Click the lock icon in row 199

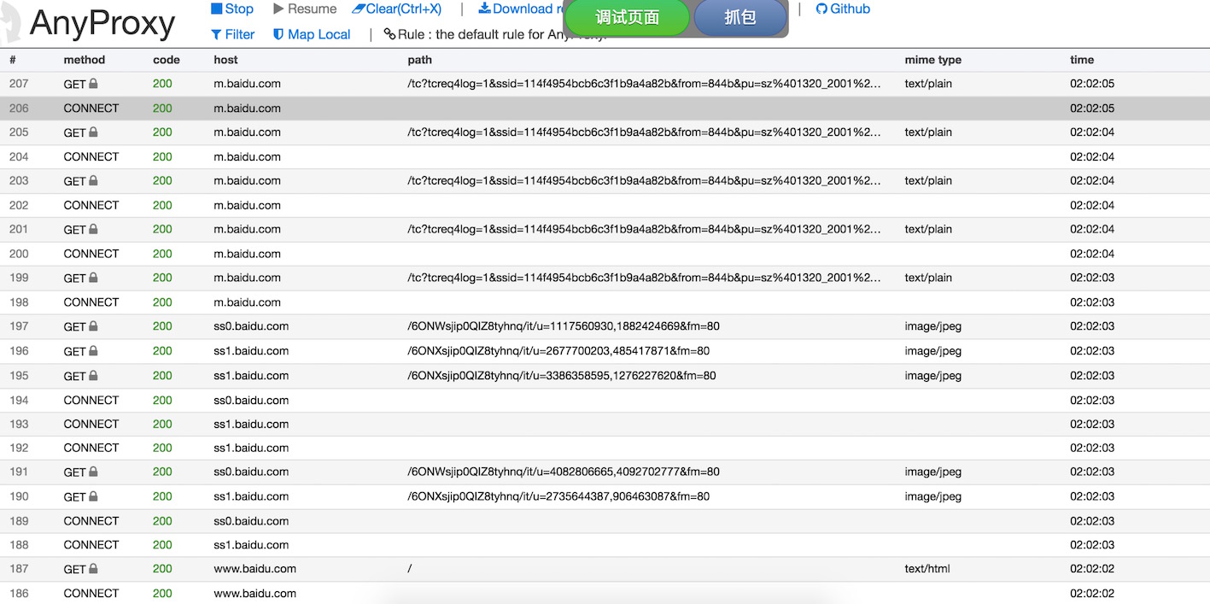click(94, 278)
